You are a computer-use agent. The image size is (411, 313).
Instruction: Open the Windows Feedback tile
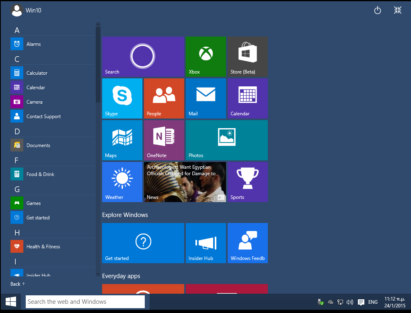click(248, 243)
